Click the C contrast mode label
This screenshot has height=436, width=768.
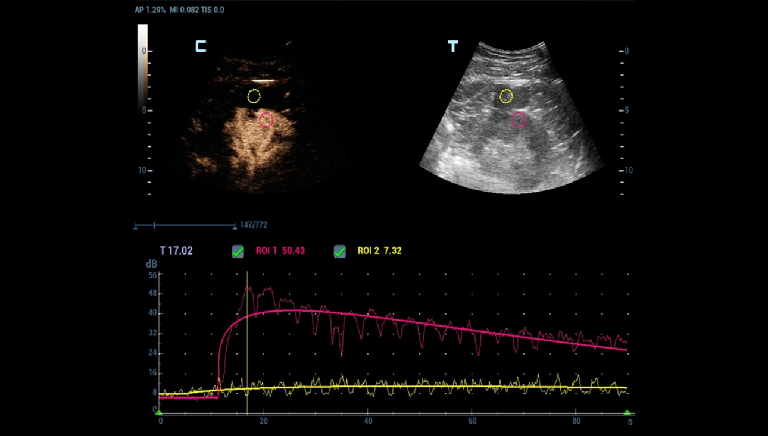click(x=200, y=46)
